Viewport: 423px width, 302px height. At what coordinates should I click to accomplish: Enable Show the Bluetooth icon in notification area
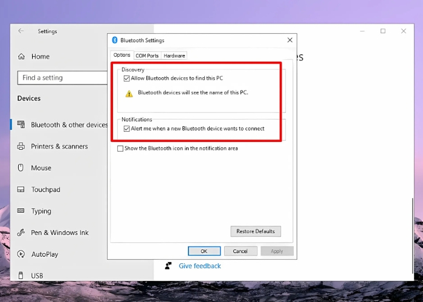click(120, 149)
